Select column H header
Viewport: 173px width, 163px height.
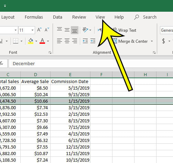tap(145, 75)
